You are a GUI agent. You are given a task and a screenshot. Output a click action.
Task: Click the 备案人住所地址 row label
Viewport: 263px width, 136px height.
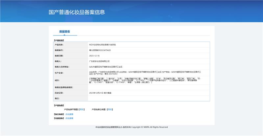[x=62, y=67]
